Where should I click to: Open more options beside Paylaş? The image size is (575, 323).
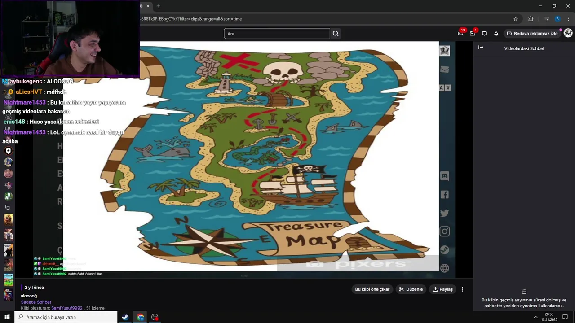point(462,289)
